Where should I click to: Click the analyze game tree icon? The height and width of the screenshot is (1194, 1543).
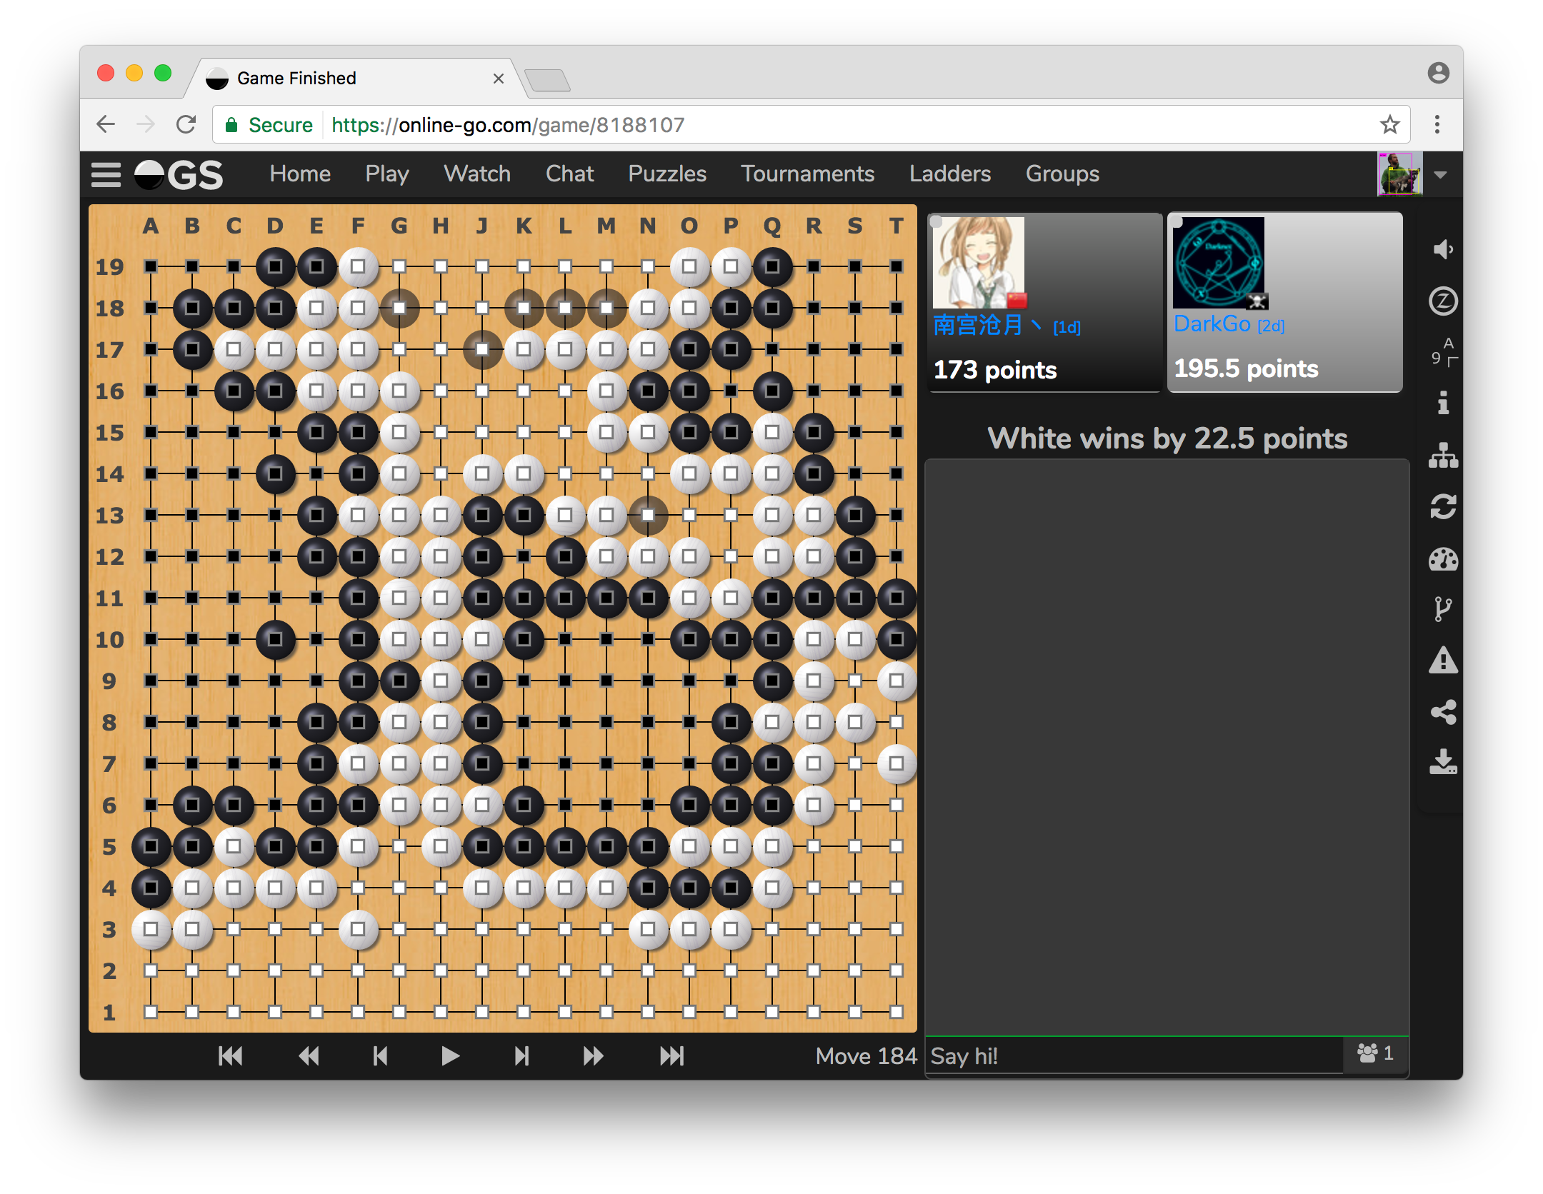click(1443, 455)
